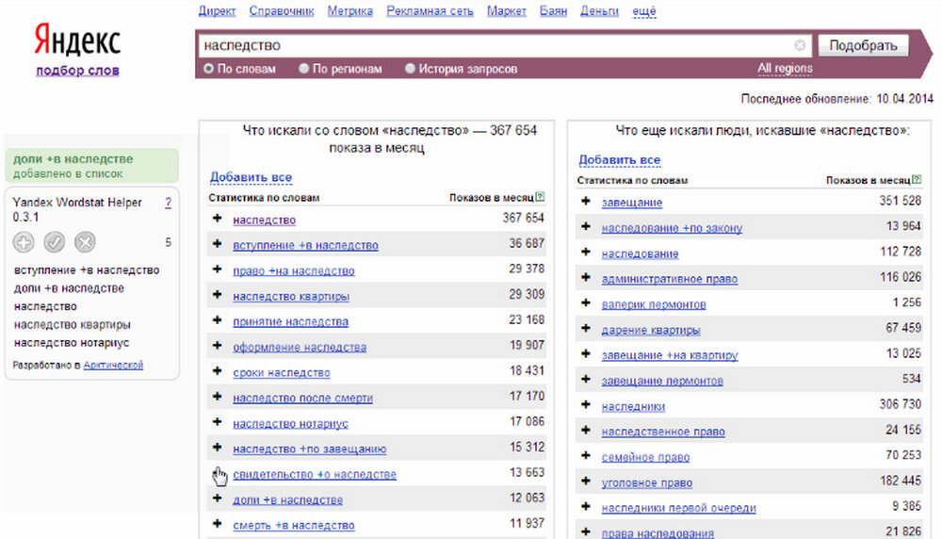942x539 pixels.
Task: Open Метрика in top navigation
Action: [x=349, y=10]
